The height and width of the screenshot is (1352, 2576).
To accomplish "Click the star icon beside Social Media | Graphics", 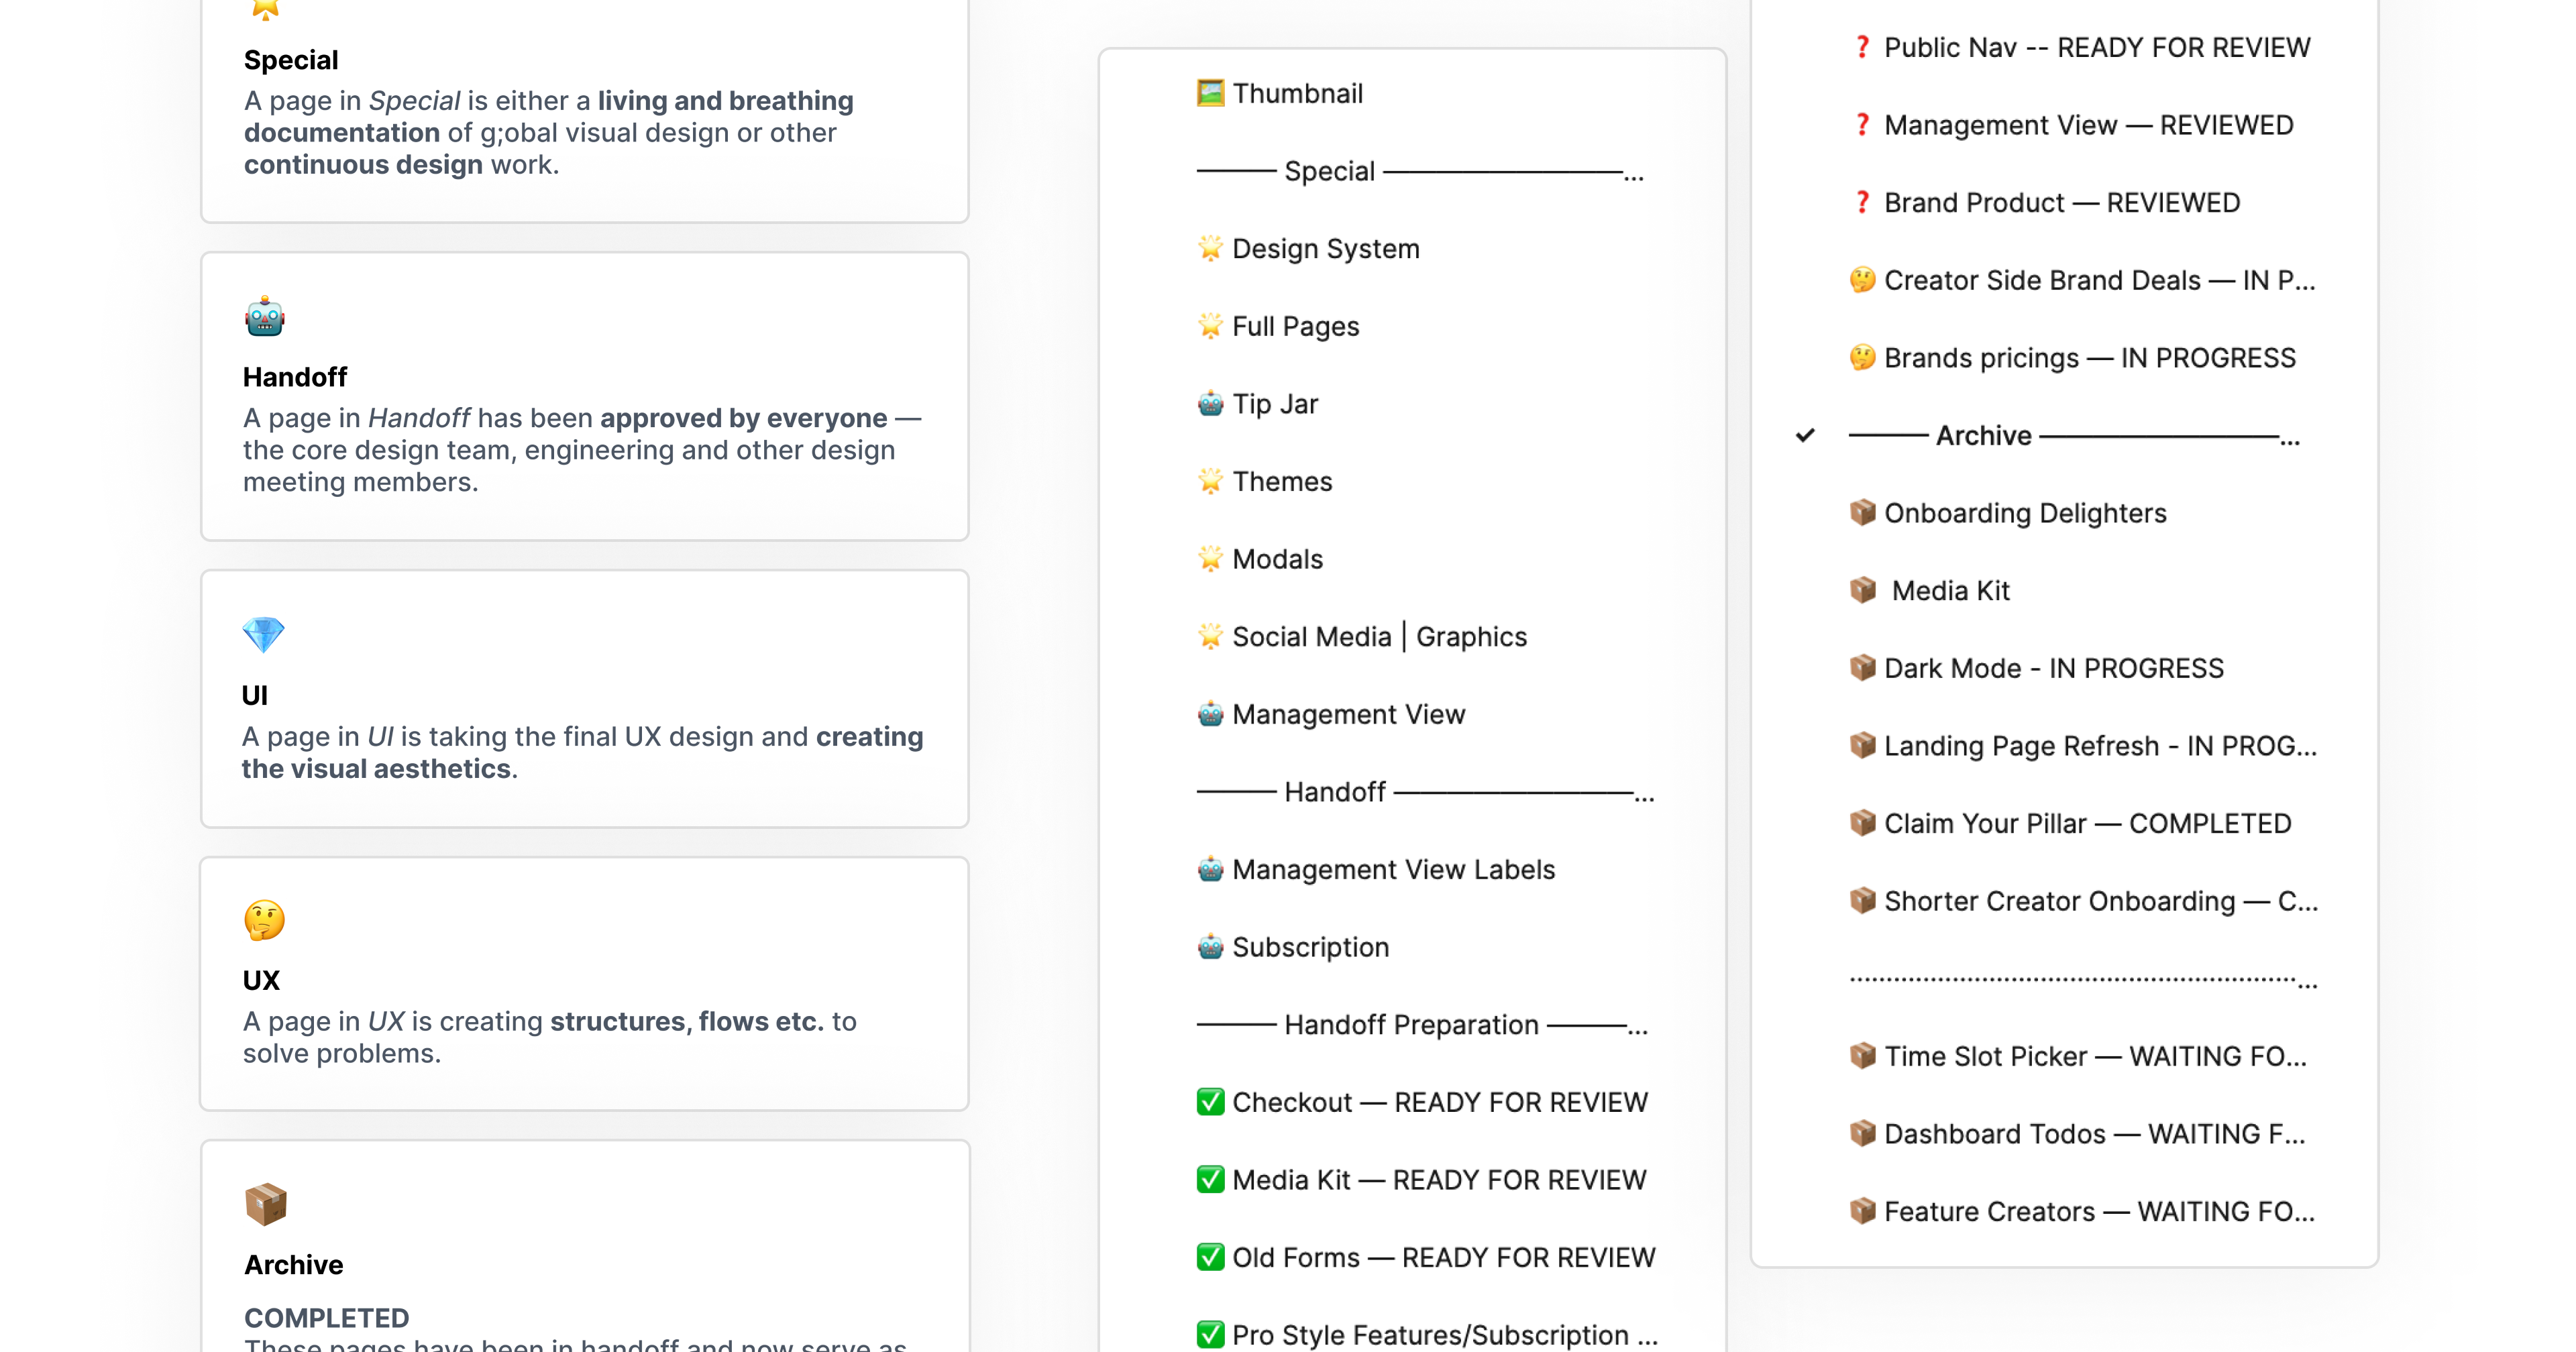I will click(1210, 636).
